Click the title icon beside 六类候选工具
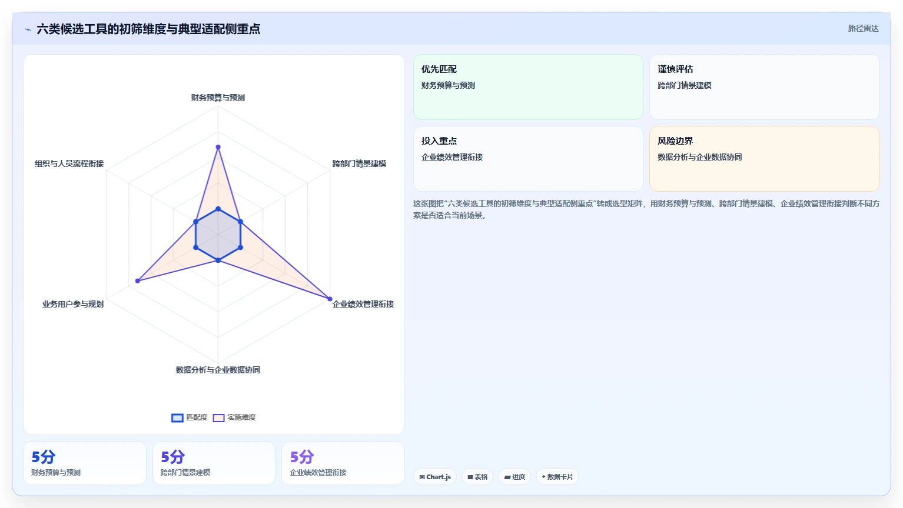This screenshot has width=903, height=508. click(28, 29)
